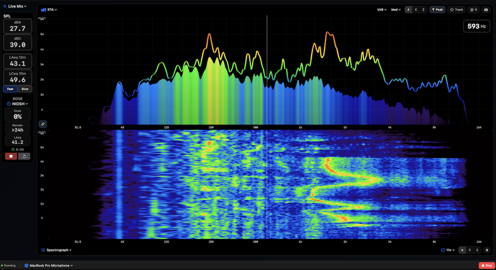Click the camera snapshot icon
Image resolution: width=496 pixels, height=270 pixels.
pyautogui.click(x=487, y=10)
